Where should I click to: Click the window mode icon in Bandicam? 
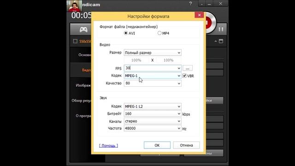(221, 41)
